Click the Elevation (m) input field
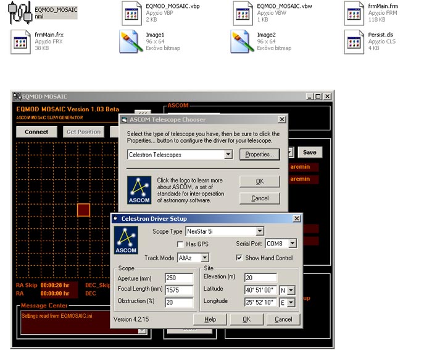Image resolution: width=432 pixels, height=350 pixels. [x=260, y=278]
